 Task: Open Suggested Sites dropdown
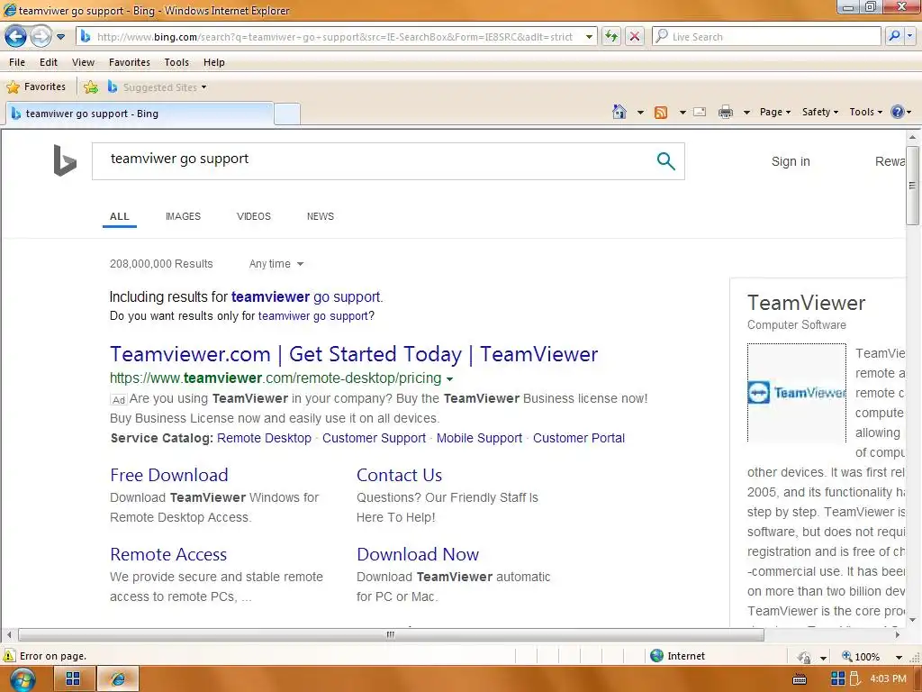click(x=158, y=87)
